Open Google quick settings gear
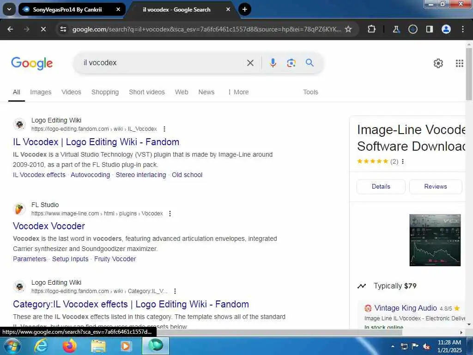The image size is (473, 355). (438, 63)
